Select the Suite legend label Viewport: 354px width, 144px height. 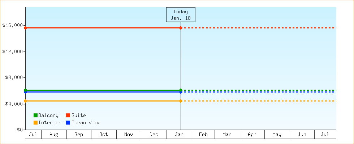point(79,115)
